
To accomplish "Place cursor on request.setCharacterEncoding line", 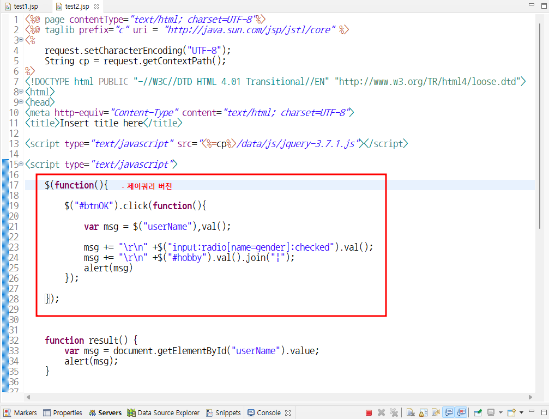I will [x=137, y=51].
